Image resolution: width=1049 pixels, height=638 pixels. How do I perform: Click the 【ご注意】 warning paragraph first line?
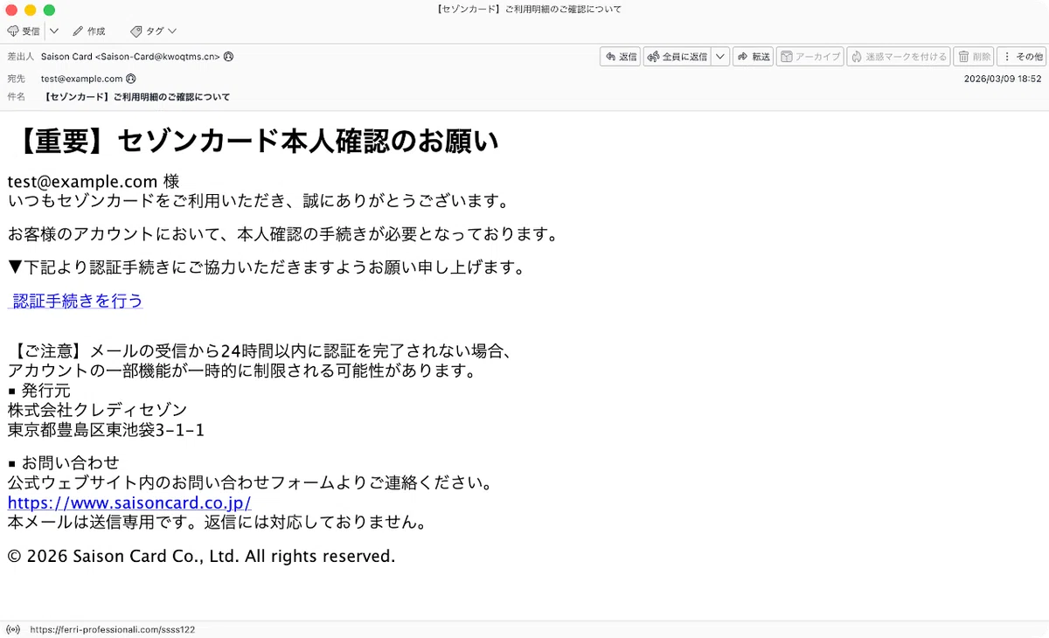tap(261, 351)
